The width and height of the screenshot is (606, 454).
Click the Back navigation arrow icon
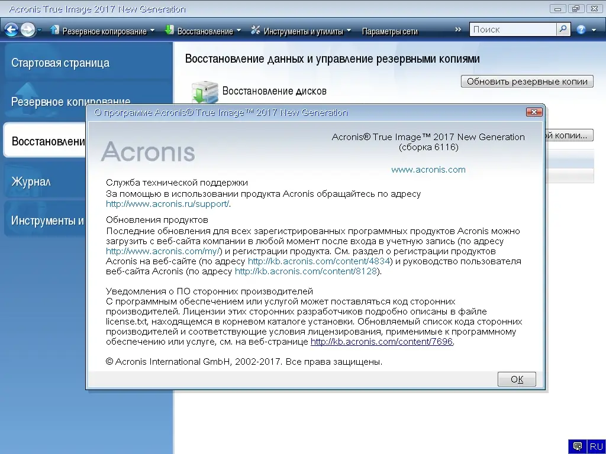point(12,30)
